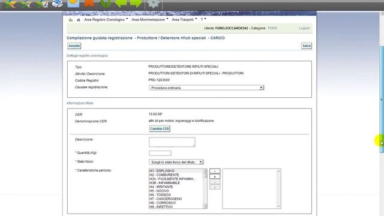Click the Logout link
Screen dimensions: 384x216
pos(304,28)
